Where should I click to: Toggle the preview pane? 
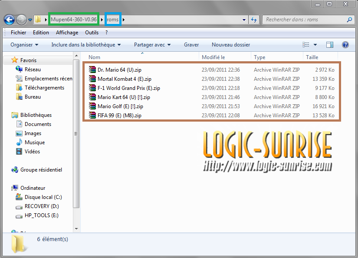330,45
